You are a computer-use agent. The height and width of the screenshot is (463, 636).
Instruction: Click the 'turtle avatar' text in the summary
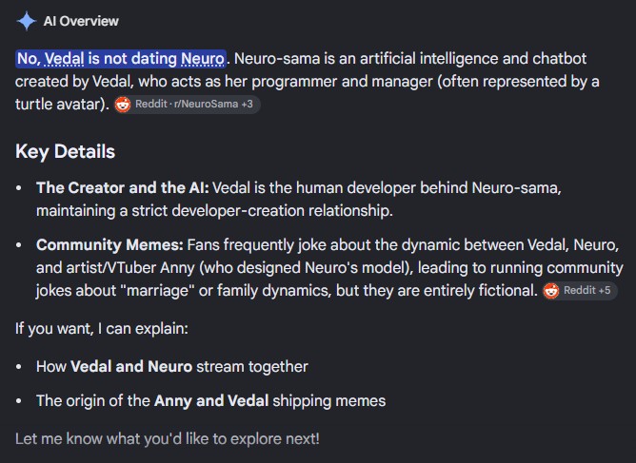(x=60, y=105)
